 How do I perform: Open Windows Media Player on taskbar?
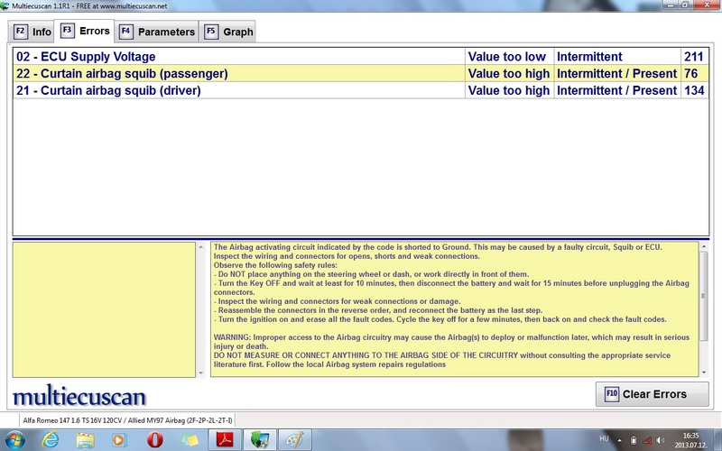119,440
